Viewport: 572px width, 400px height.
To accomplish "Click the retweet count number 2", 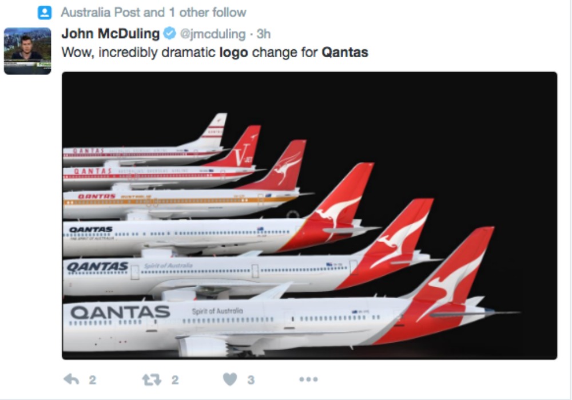I will [x=175, y=380].
